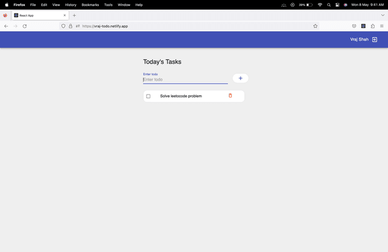Close the React App tab
Image resolution: width=388 pixels, height=252 pixels.
(x=64, y=15)
